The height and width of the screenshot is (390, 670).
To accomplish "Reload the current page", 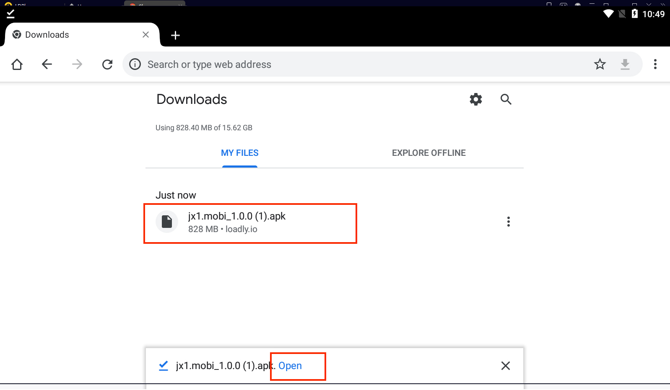I will pyautogui.click(x=107, y=65).
